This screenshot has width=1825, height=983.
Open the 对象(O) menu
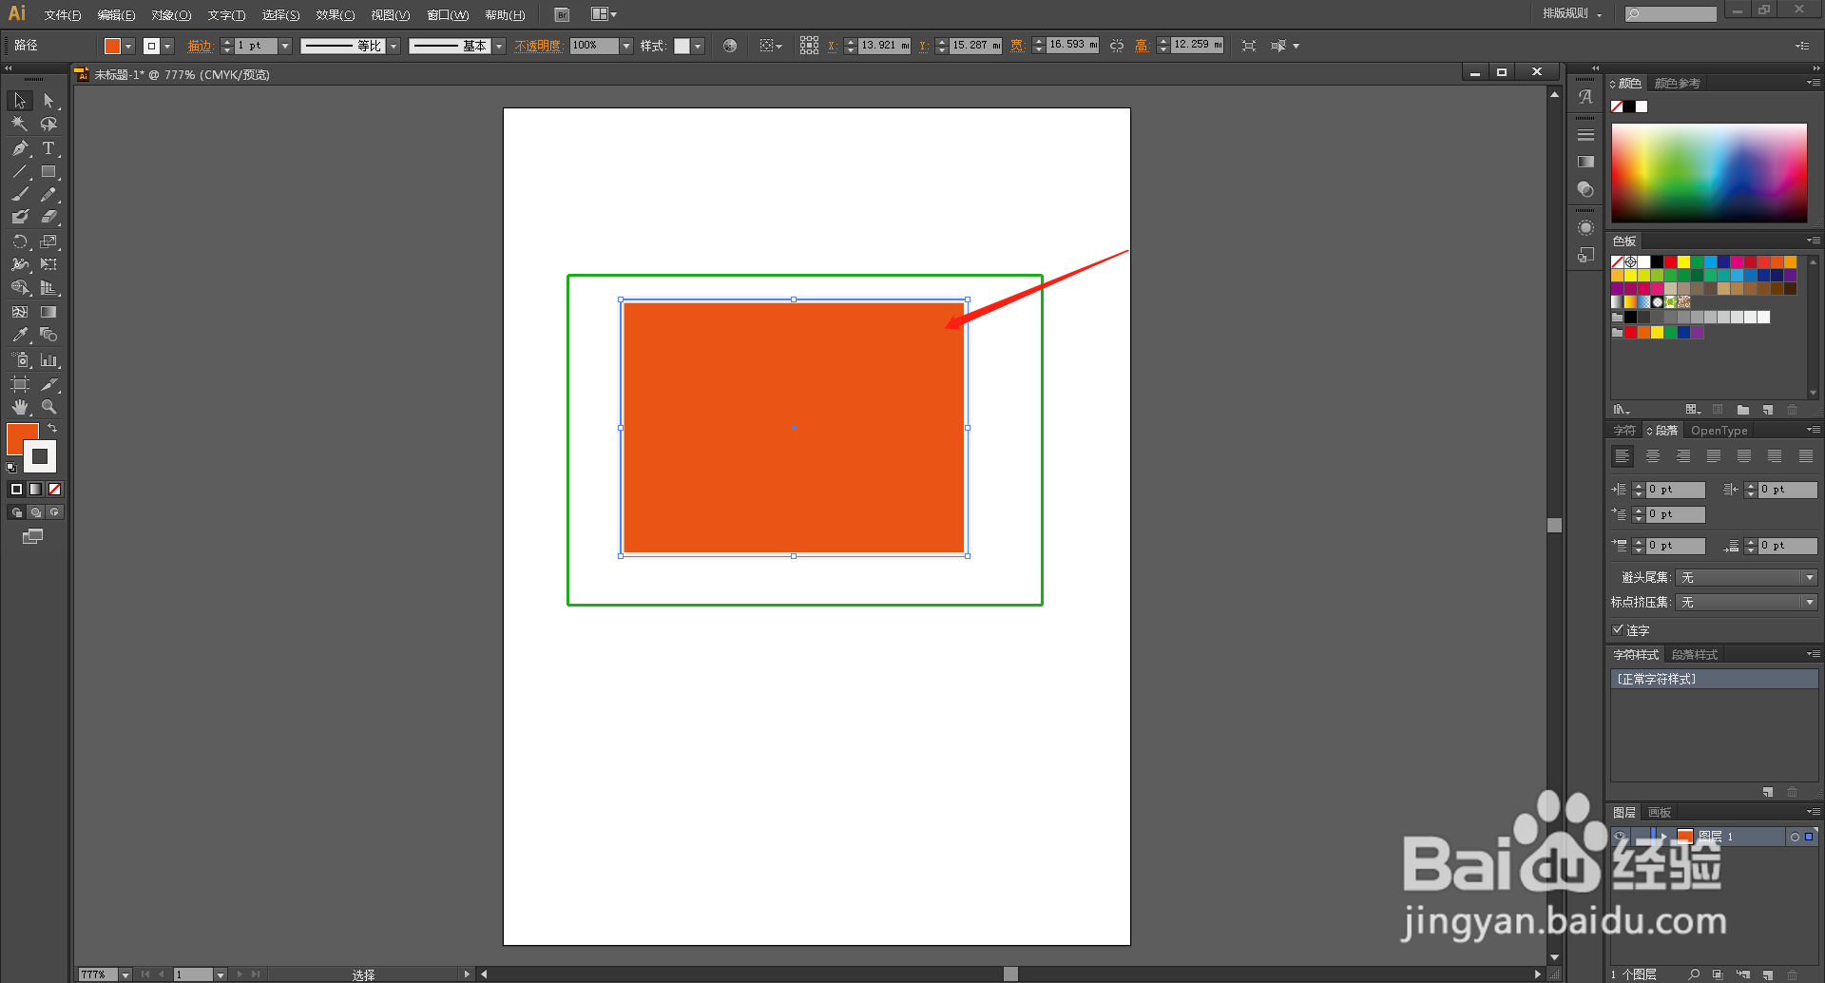point(171,14)
